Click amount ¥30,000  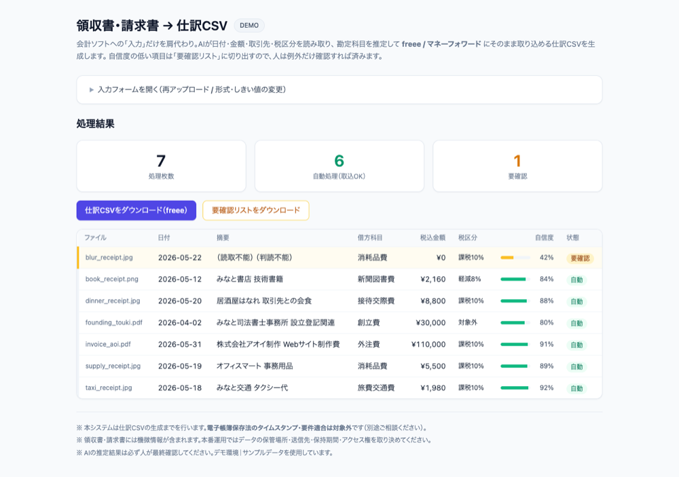(x=430, y=322)
